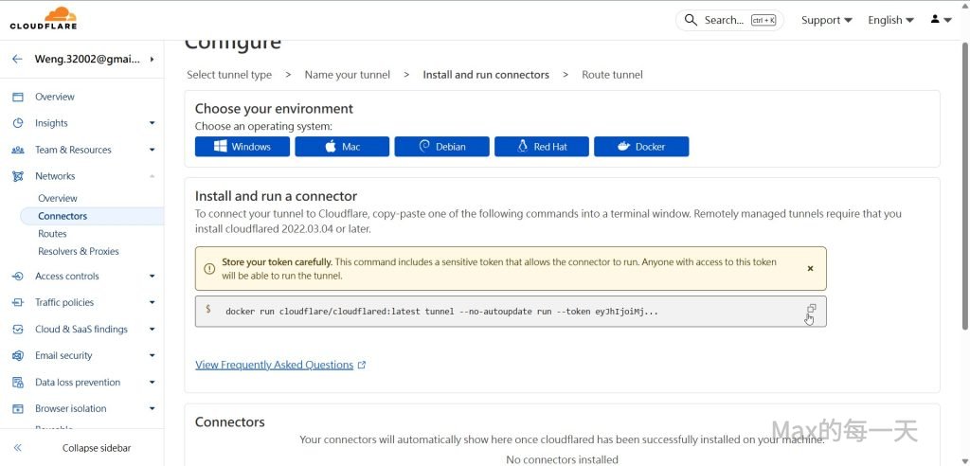
Task: Copy the docker run command
Action: pos(811,310)
